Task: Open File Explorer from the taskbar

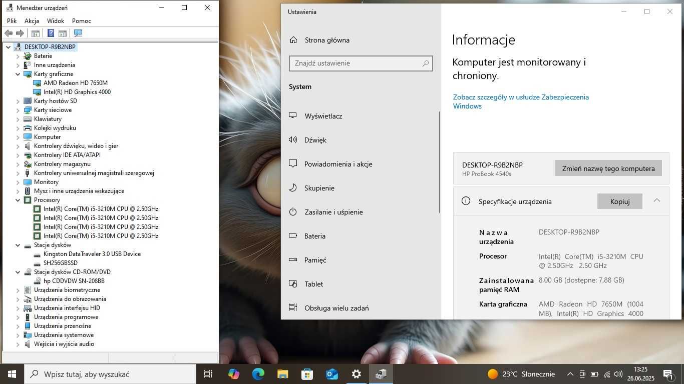Action: point(282,374)
